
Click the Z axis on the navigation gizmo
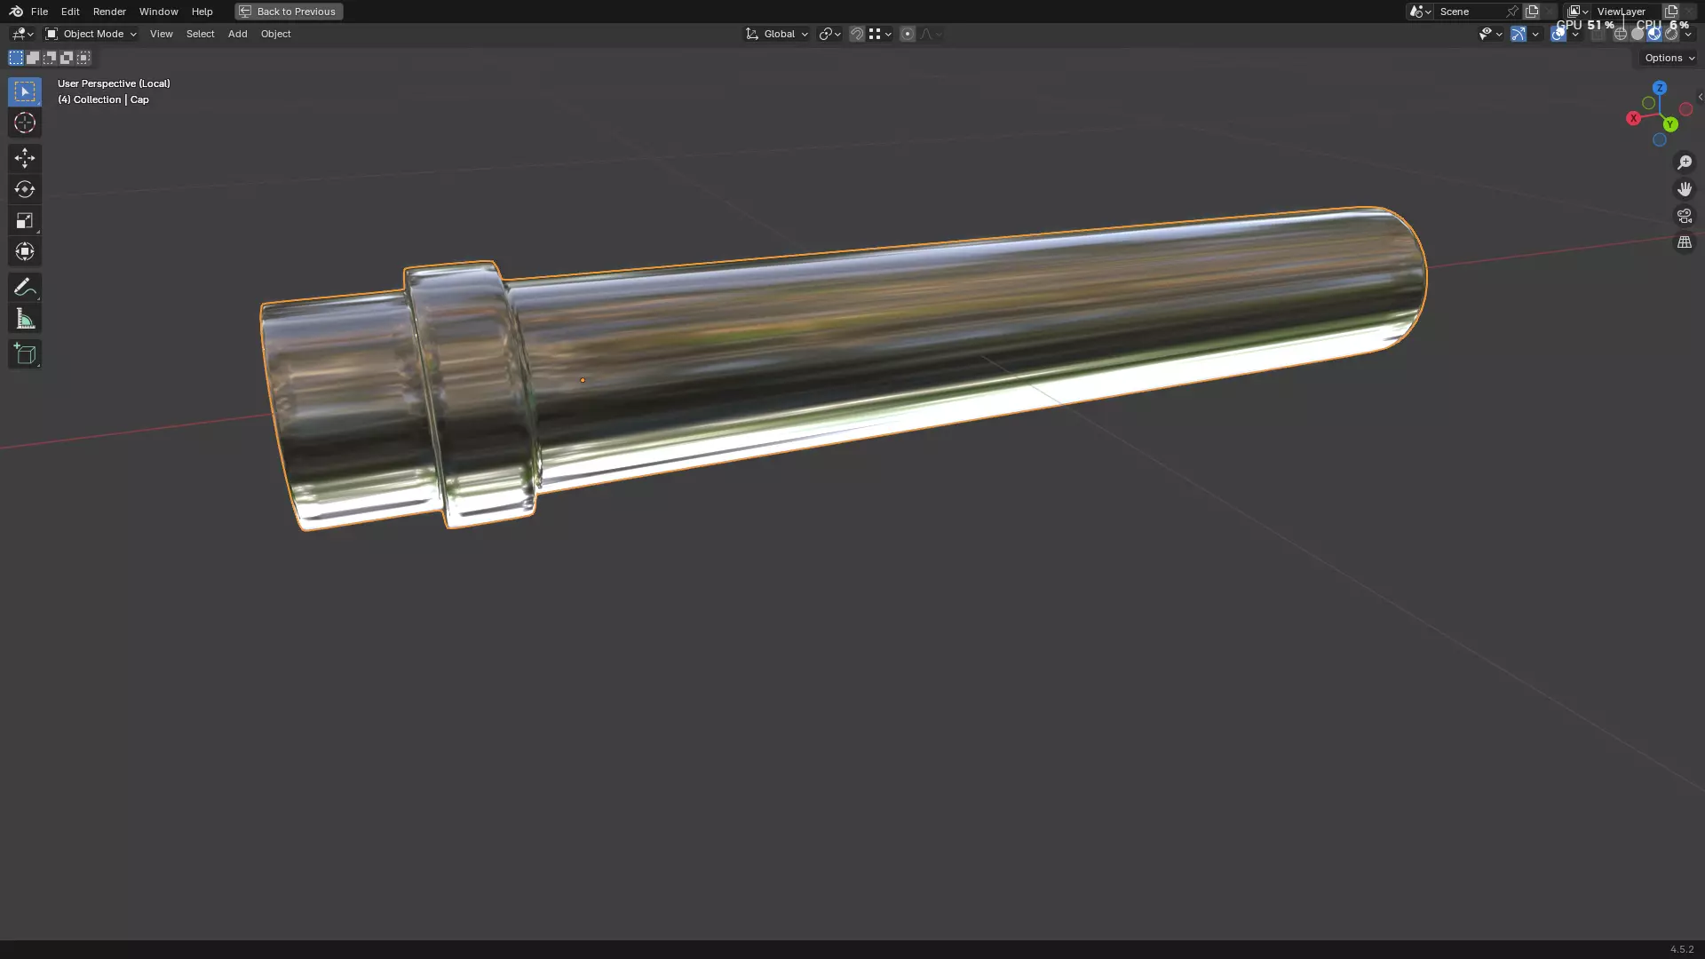1660,88
